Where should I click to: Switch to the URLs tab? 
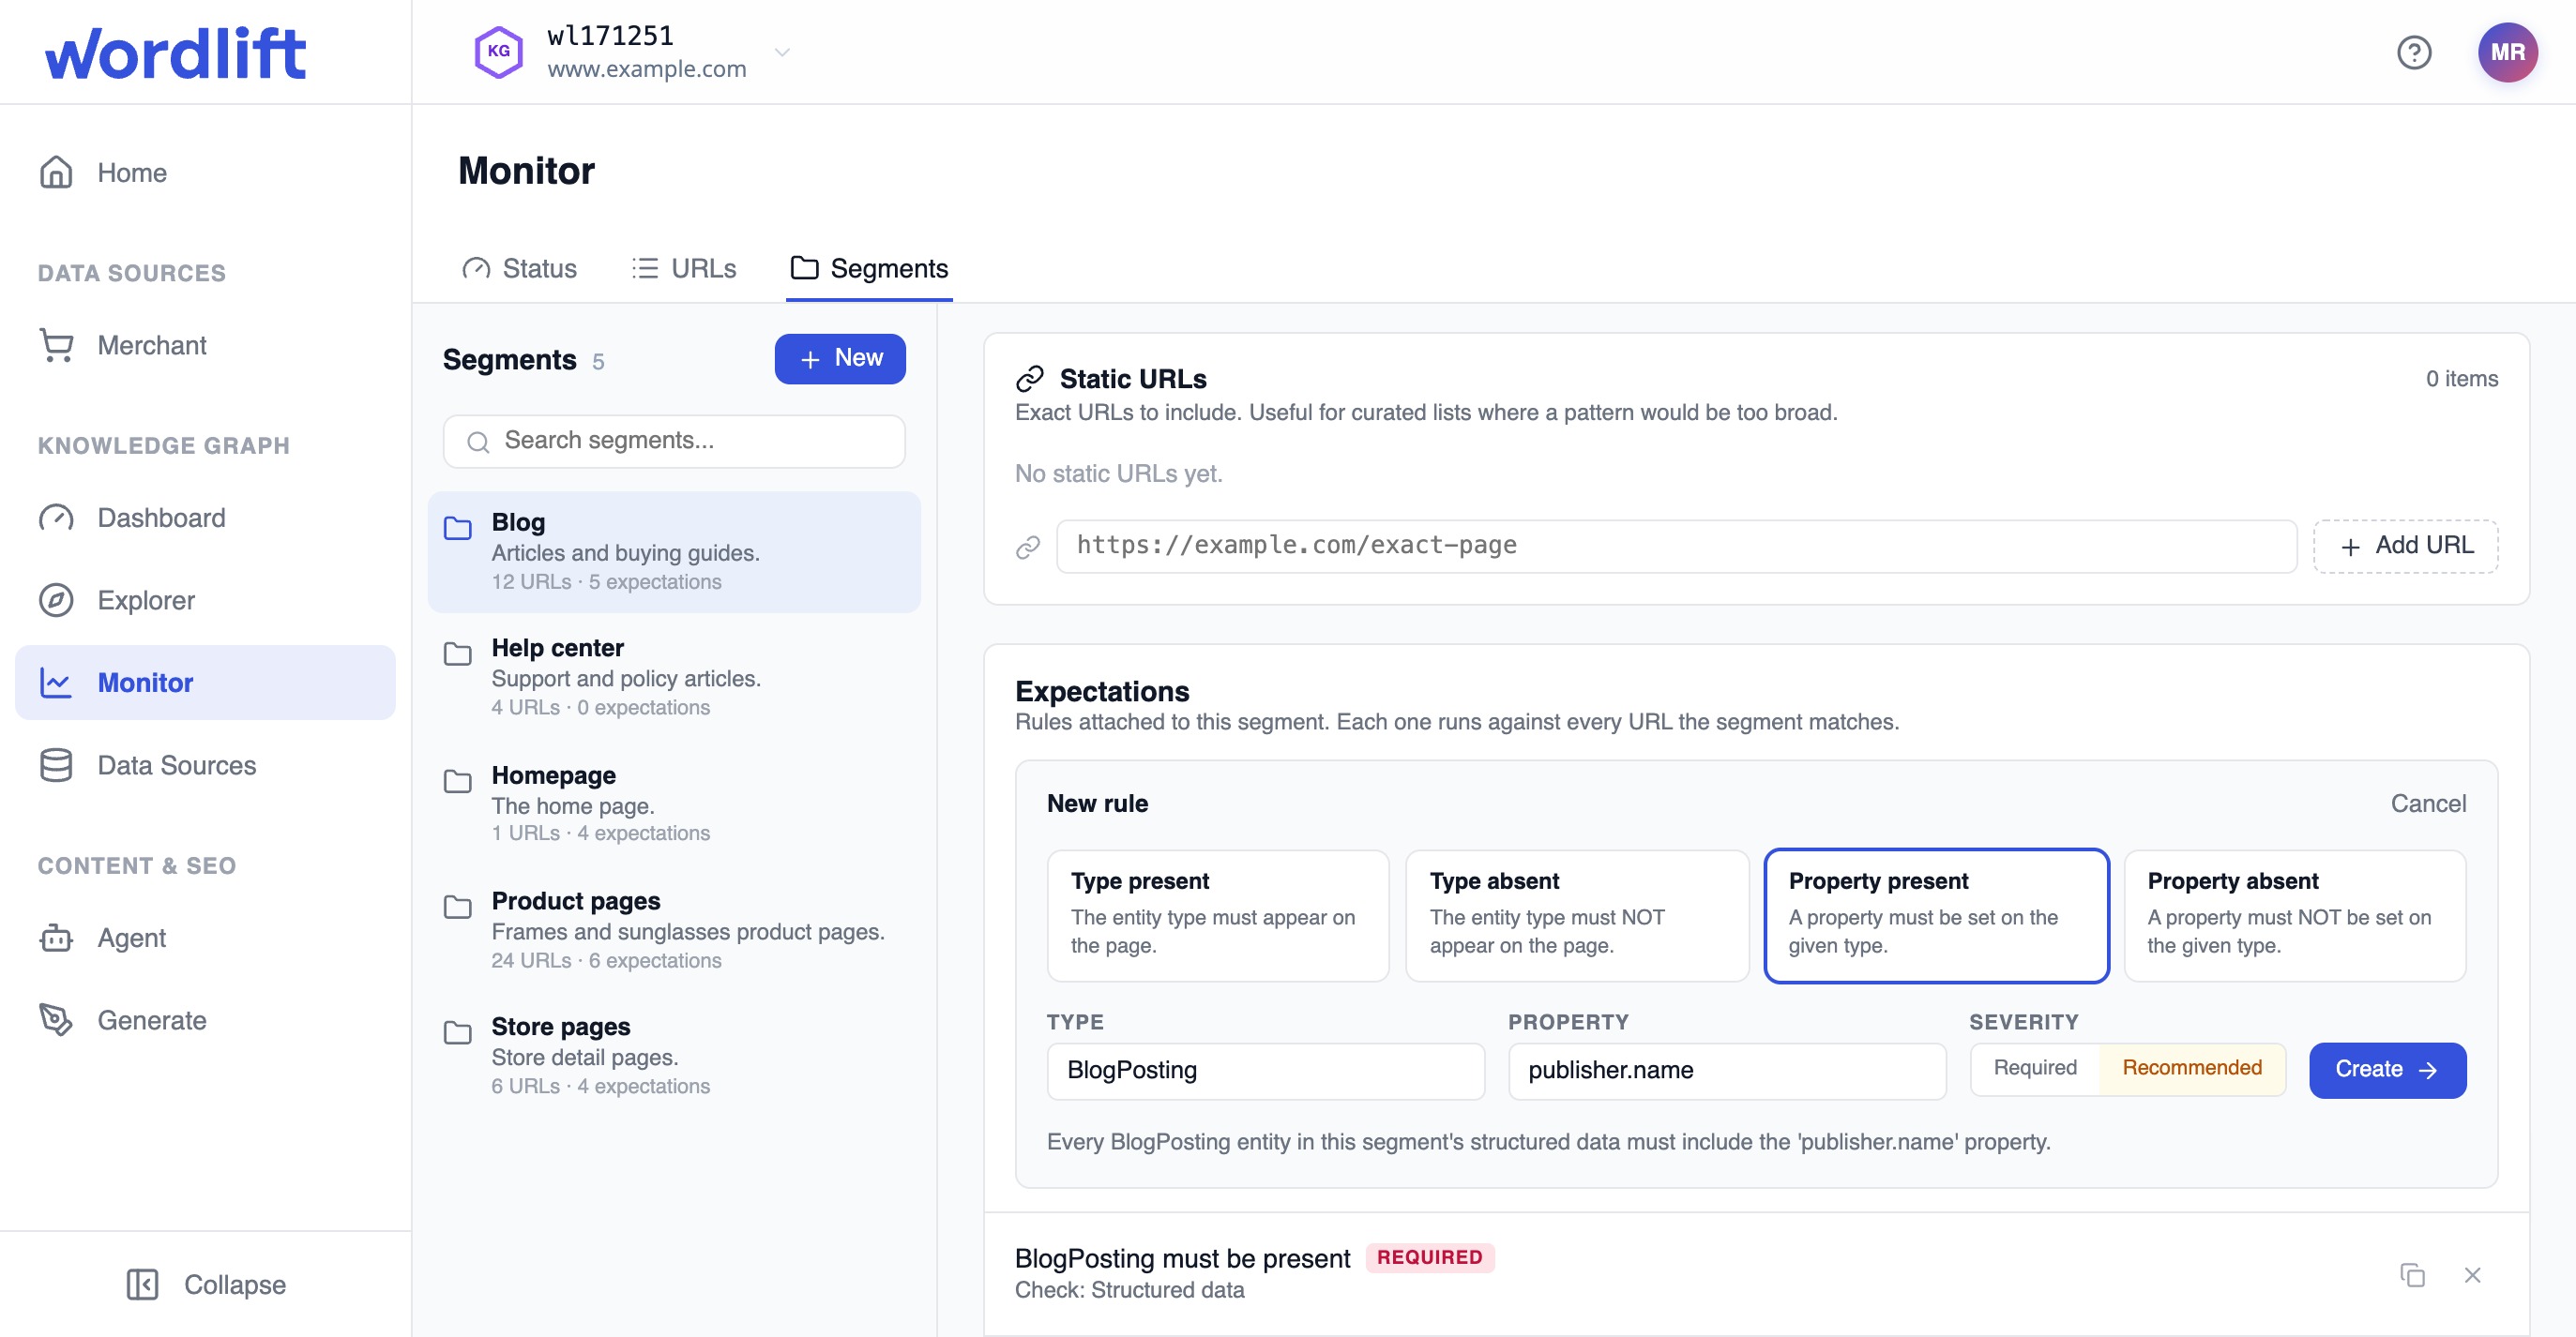tap(684, 268)
